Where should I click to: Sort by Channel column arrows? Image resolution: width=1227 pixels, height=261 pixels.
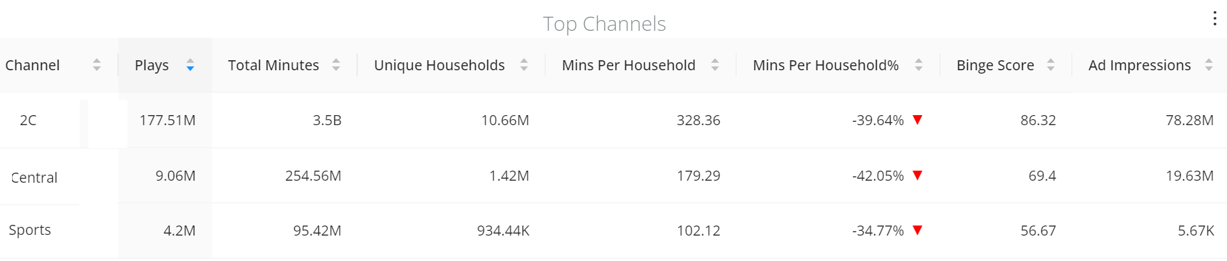96,65
